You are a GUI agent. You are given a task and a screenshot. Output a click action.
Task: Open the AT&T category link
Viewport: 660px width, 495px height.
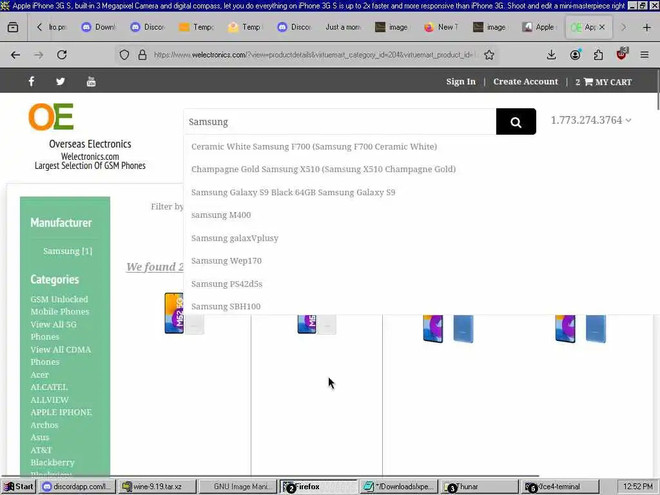pos(41,450)
